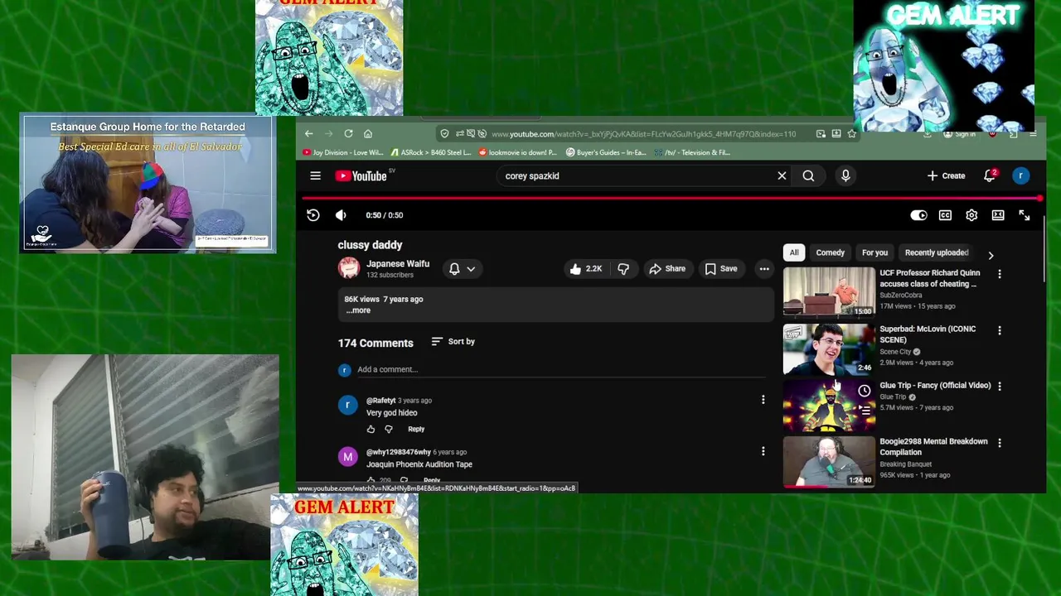
Task: Reply to the Very god hideo comment
Action: [x=416, y=430]
